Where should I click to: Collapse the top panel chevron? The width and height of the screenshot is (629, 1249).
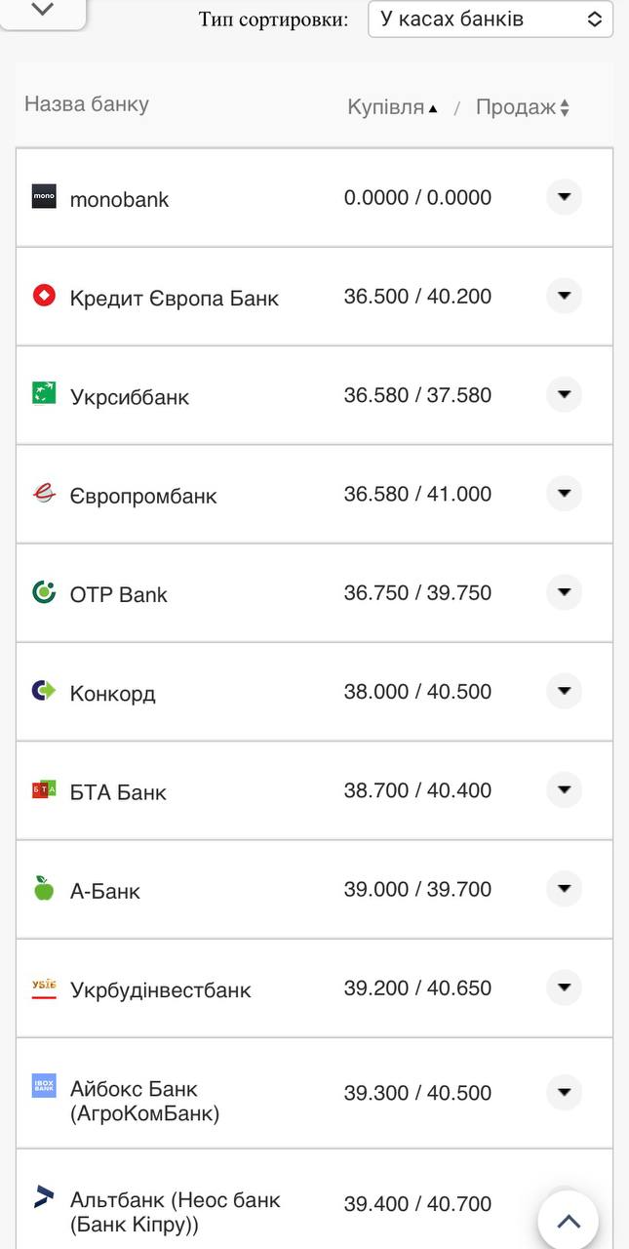43,13
